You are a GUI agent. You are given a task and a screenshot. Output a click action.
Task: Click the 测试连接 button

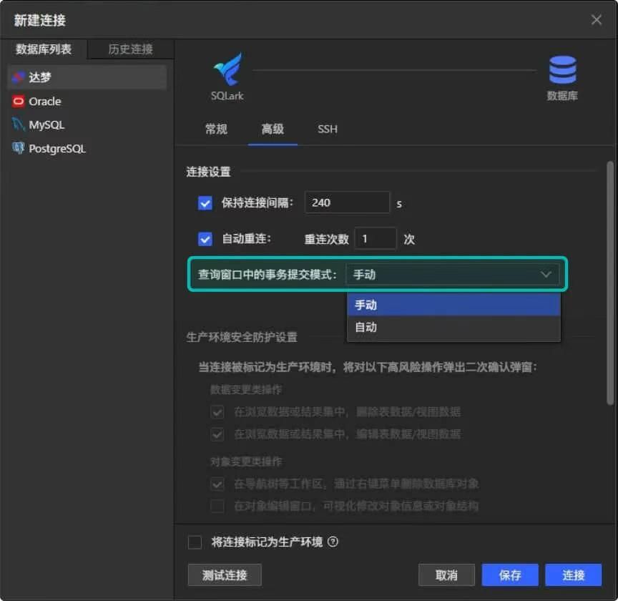tap(225, 575)
